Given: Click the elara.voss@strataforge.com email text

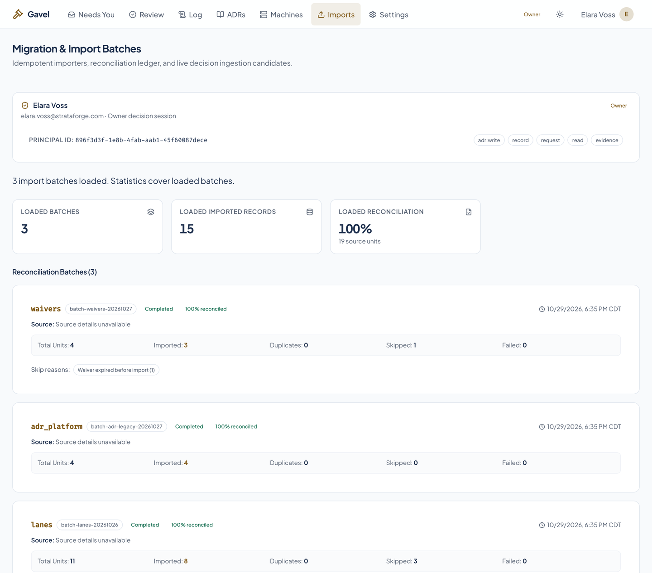Looking at the screenshot, I should point(62,116).
